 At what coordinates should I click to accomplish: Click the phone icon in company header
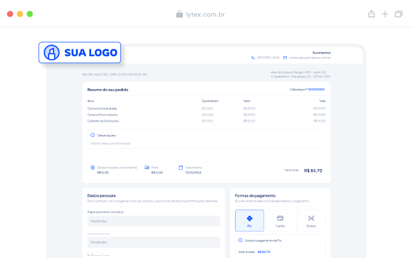(253, 58)
